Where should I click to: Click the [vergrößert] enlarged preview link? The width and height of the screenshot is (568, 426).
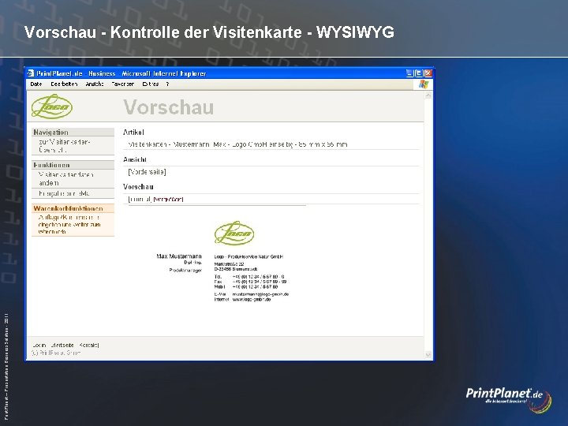(169, 200)
